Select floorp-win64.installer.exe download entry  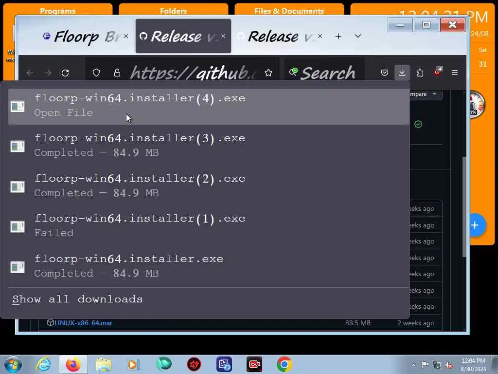(209, 266)
